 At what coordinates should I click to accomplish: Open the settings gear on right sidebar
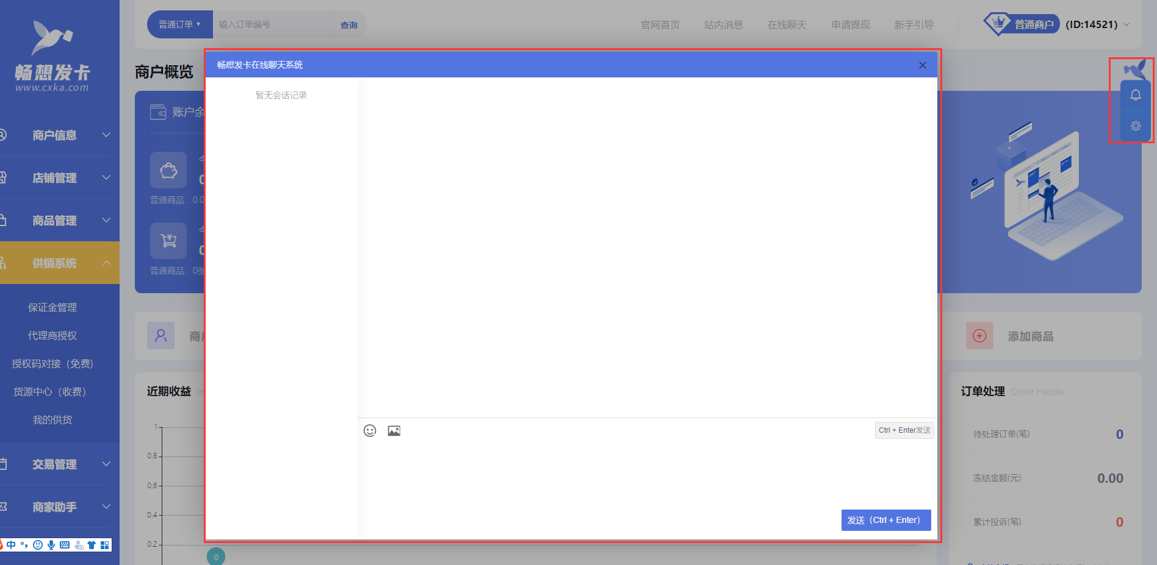pyautogui.click(x=1135, y=126)
